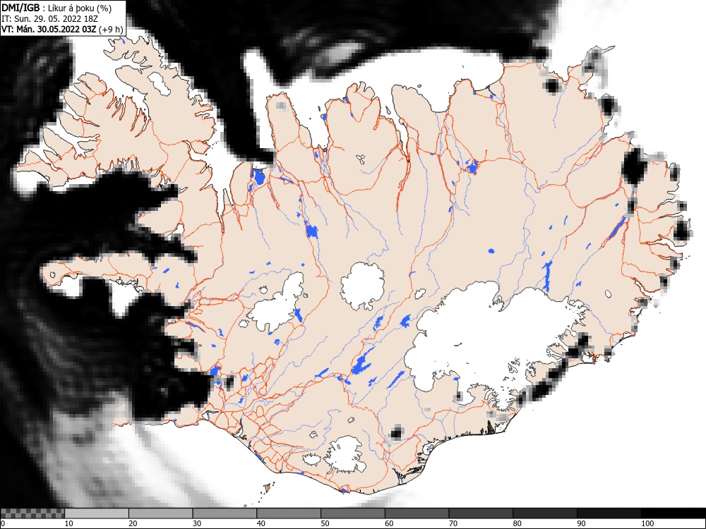Select the 40–50 legend swatch
This screenshot has width=706, height=529.
[289, 513]
